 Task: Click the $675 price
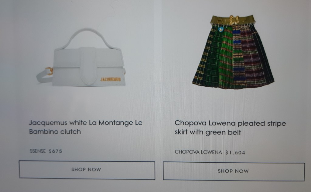[x=56, y=151]
